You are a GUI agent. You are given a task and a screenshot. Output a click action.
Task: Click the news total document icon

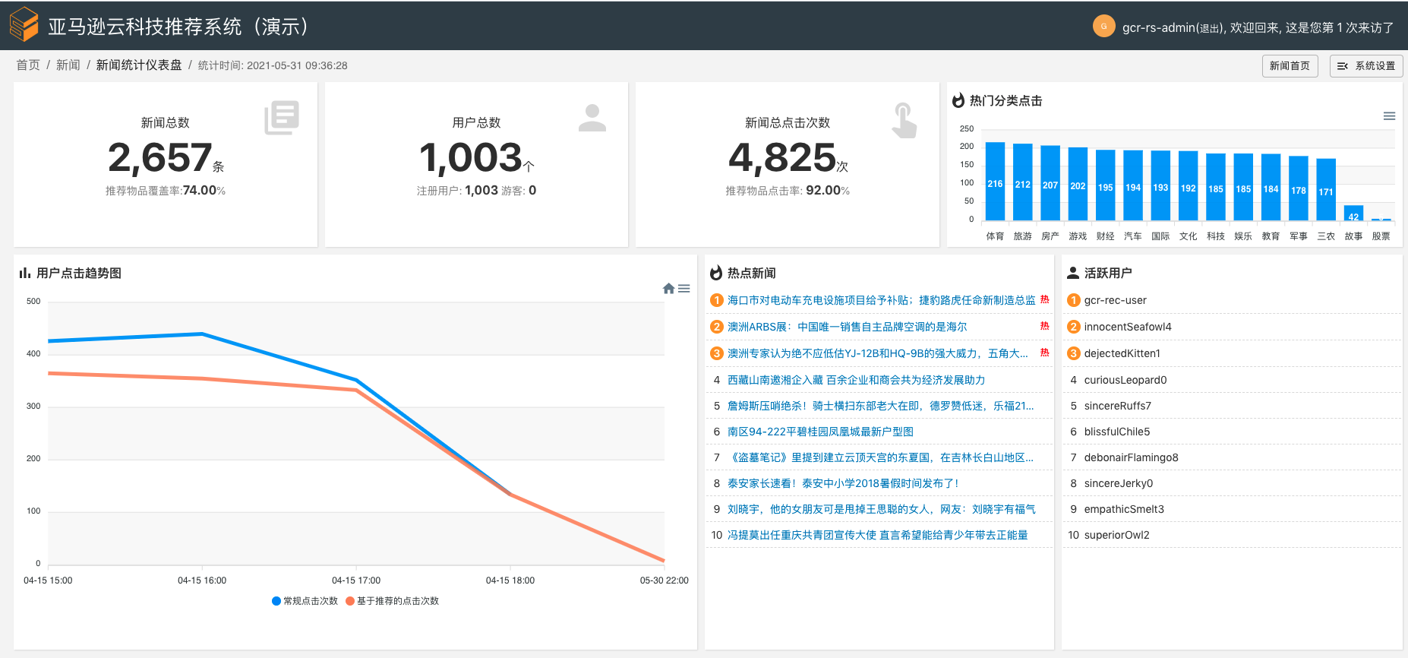[282, 118]
